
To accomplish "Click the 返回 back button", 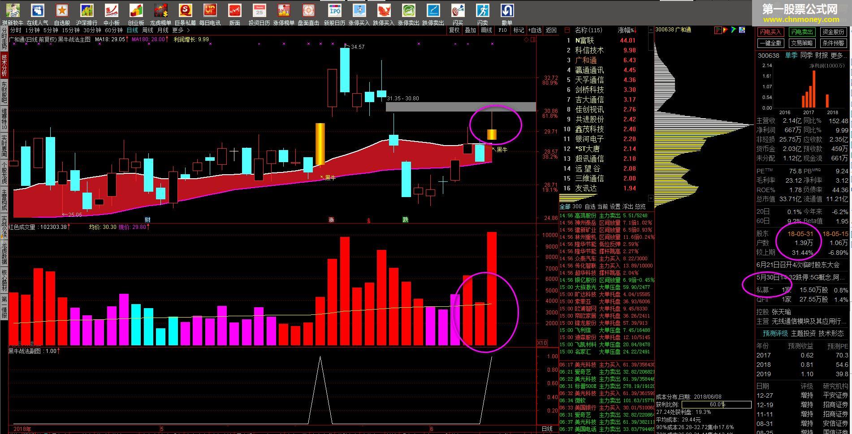I will tap(551, 30).
